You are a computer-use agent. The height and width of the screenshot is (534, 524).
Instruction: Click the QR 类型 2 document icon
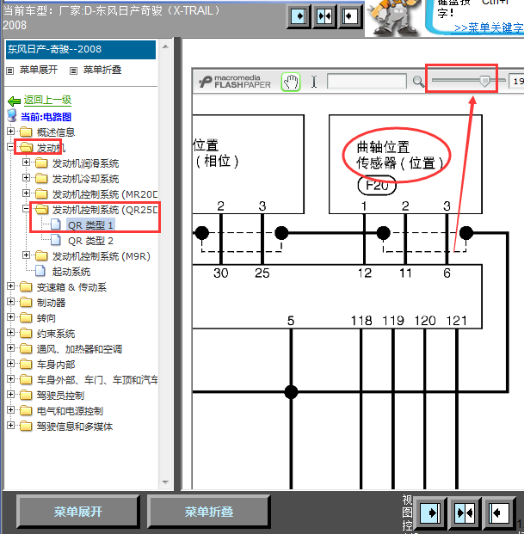click(x=56, y=240)
